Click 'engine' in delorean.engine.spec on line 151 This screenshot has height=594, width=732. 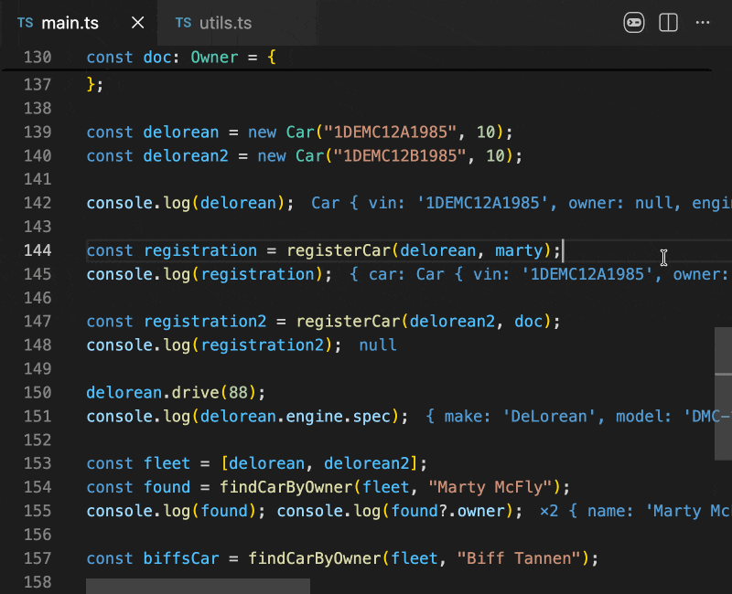pyautogui.click(x=314, y=417)
